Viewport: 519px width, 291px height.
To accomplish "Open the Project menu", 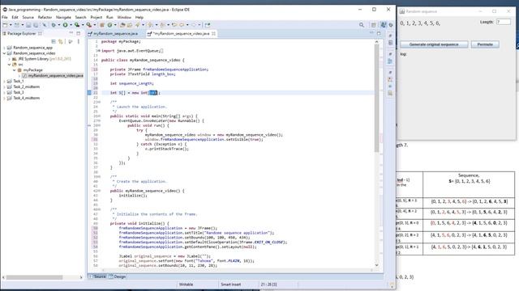I will (96, 17).
